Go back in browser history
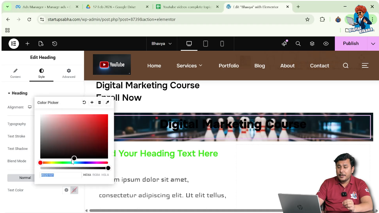This screenshot has height=213, width=379. click(x=8, y=19)
